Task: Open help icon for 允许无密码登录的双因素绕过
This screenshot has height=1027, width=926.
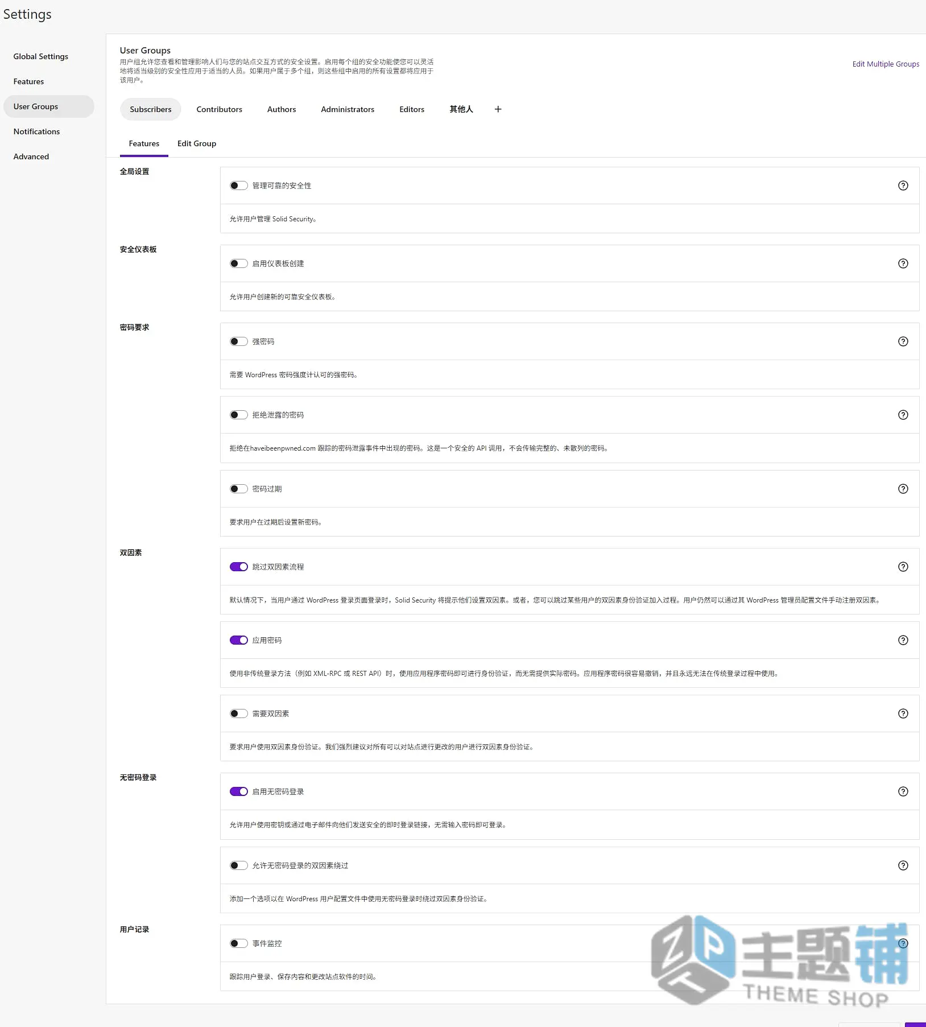Action: tap(903, 865)
